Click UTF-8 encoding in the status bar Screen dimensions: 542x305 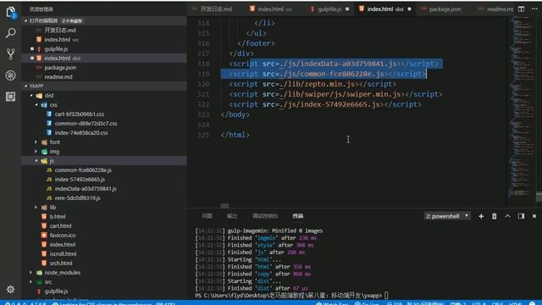(x=478, y=303)
